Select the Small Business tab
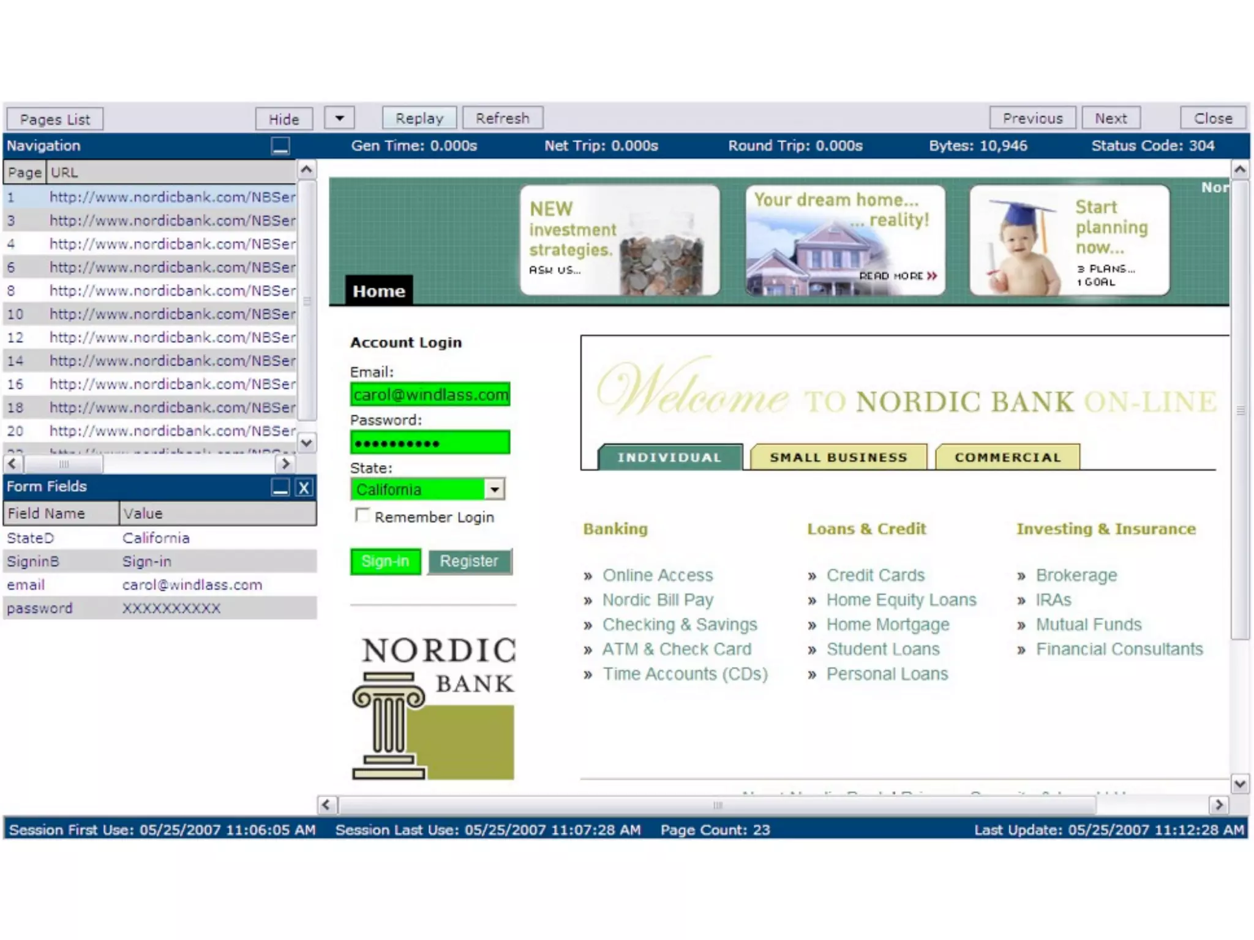 838,457
